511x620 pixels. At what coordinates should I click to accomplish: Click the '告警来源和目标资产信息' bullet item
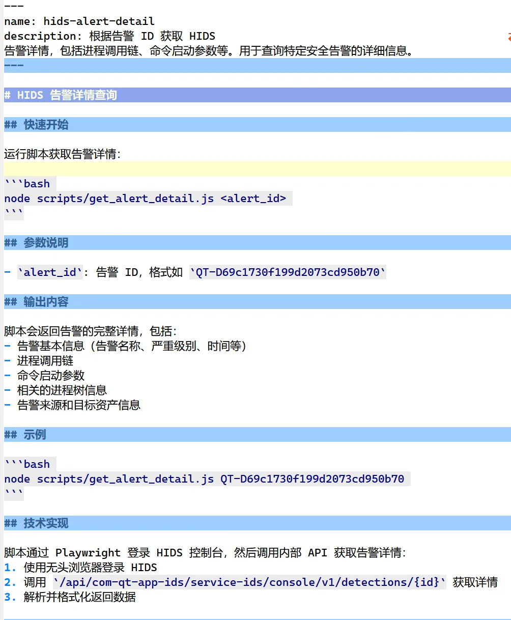(x=72, y=405)
